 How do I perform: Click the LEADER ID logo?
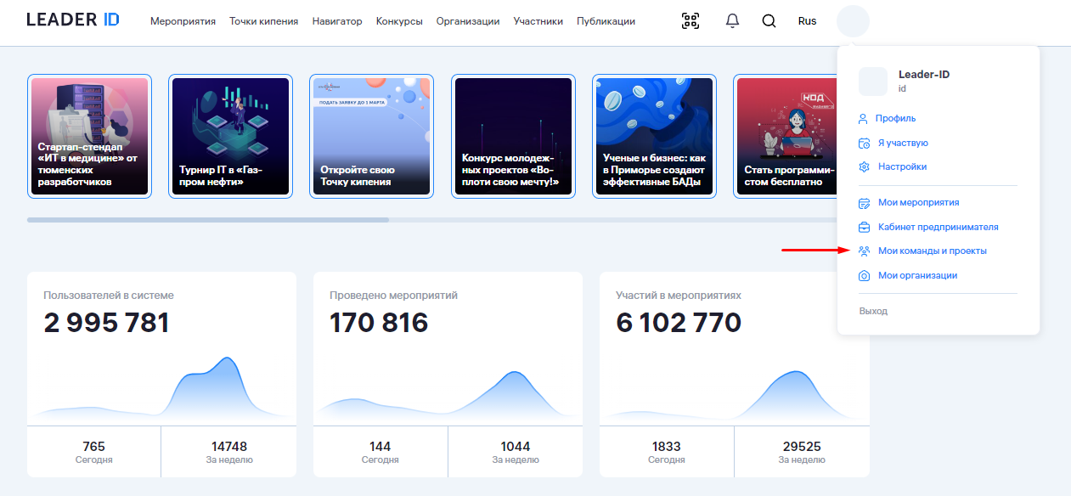(x=73, y=20)
